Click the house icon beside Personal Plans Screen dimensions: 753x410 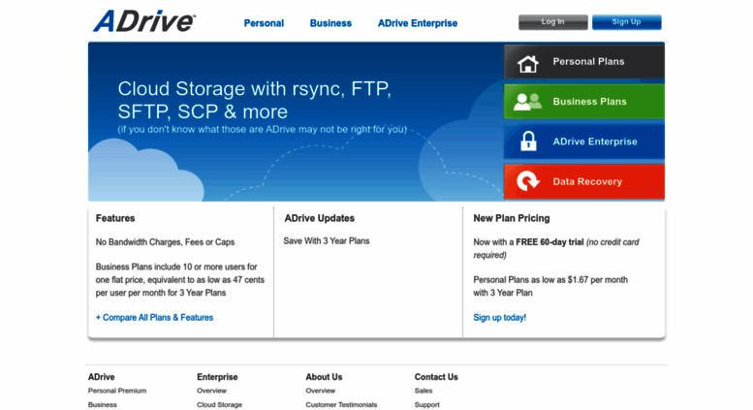pos(528,63)
